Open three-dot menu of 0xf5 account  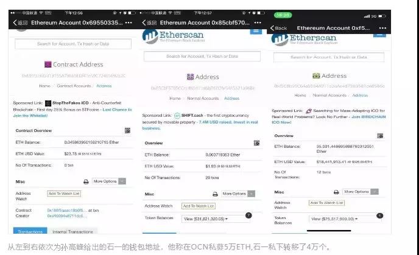click(382, 28)
